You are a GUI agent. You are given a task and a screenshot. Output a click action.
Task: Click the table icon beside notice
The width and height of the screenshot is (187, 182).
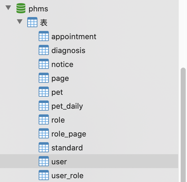pos(44,64)
